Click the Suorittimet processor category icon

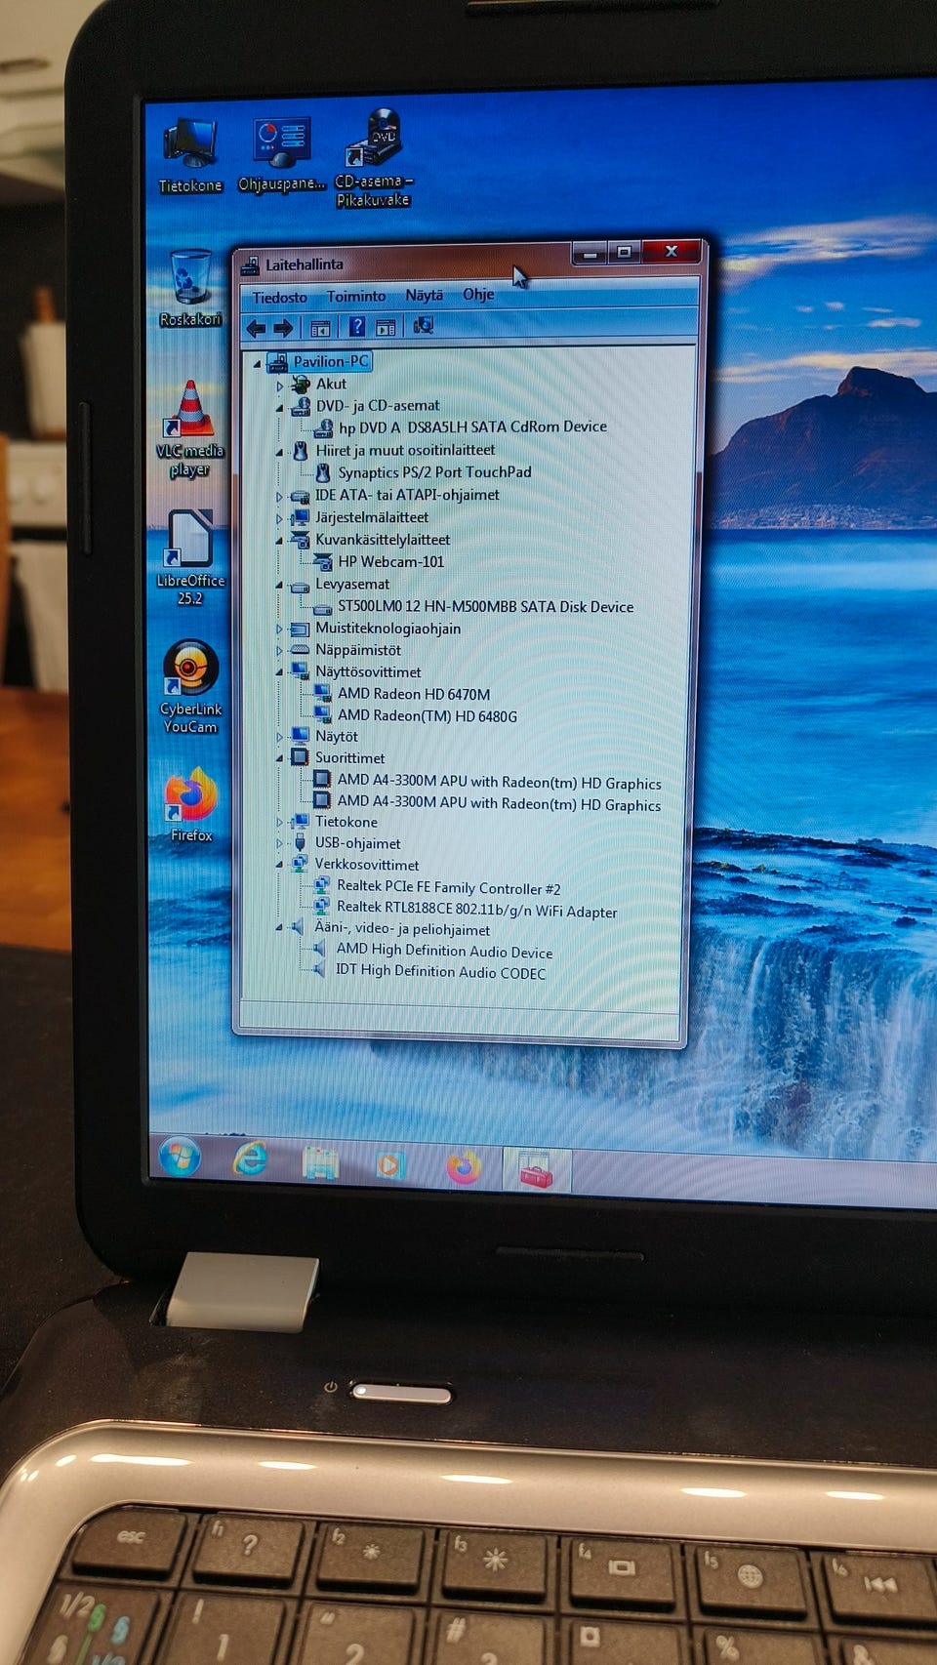(x=300, y=757)
